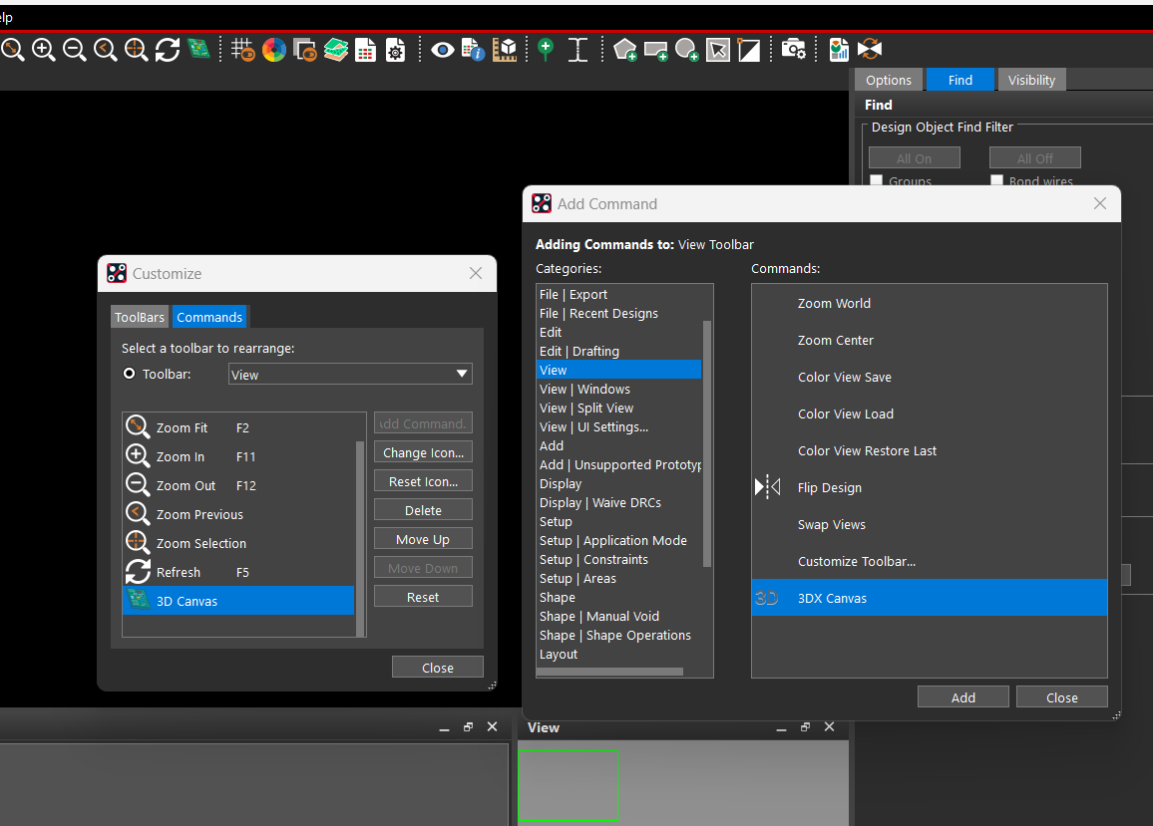Click the Zoom In magnifier toolbar icon
The image size is (1153, 826).
(43, 49)
